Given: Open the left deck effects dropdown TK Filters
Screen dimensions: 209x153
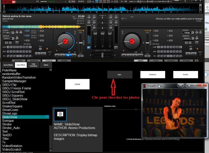Looking at the screenshot, I should coord(8,32).
